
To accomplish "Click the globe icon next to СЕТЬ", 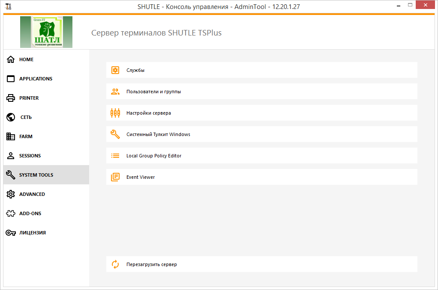I will (x=10, y=117).
